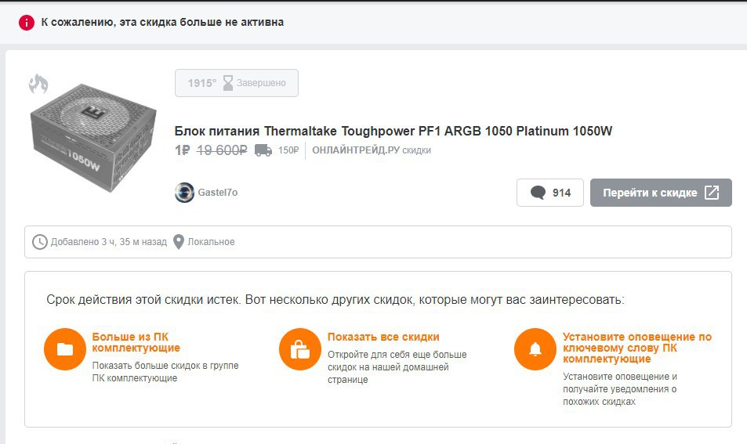
Task: Click the 1₽ deal price
Action: tap(183, 150)
